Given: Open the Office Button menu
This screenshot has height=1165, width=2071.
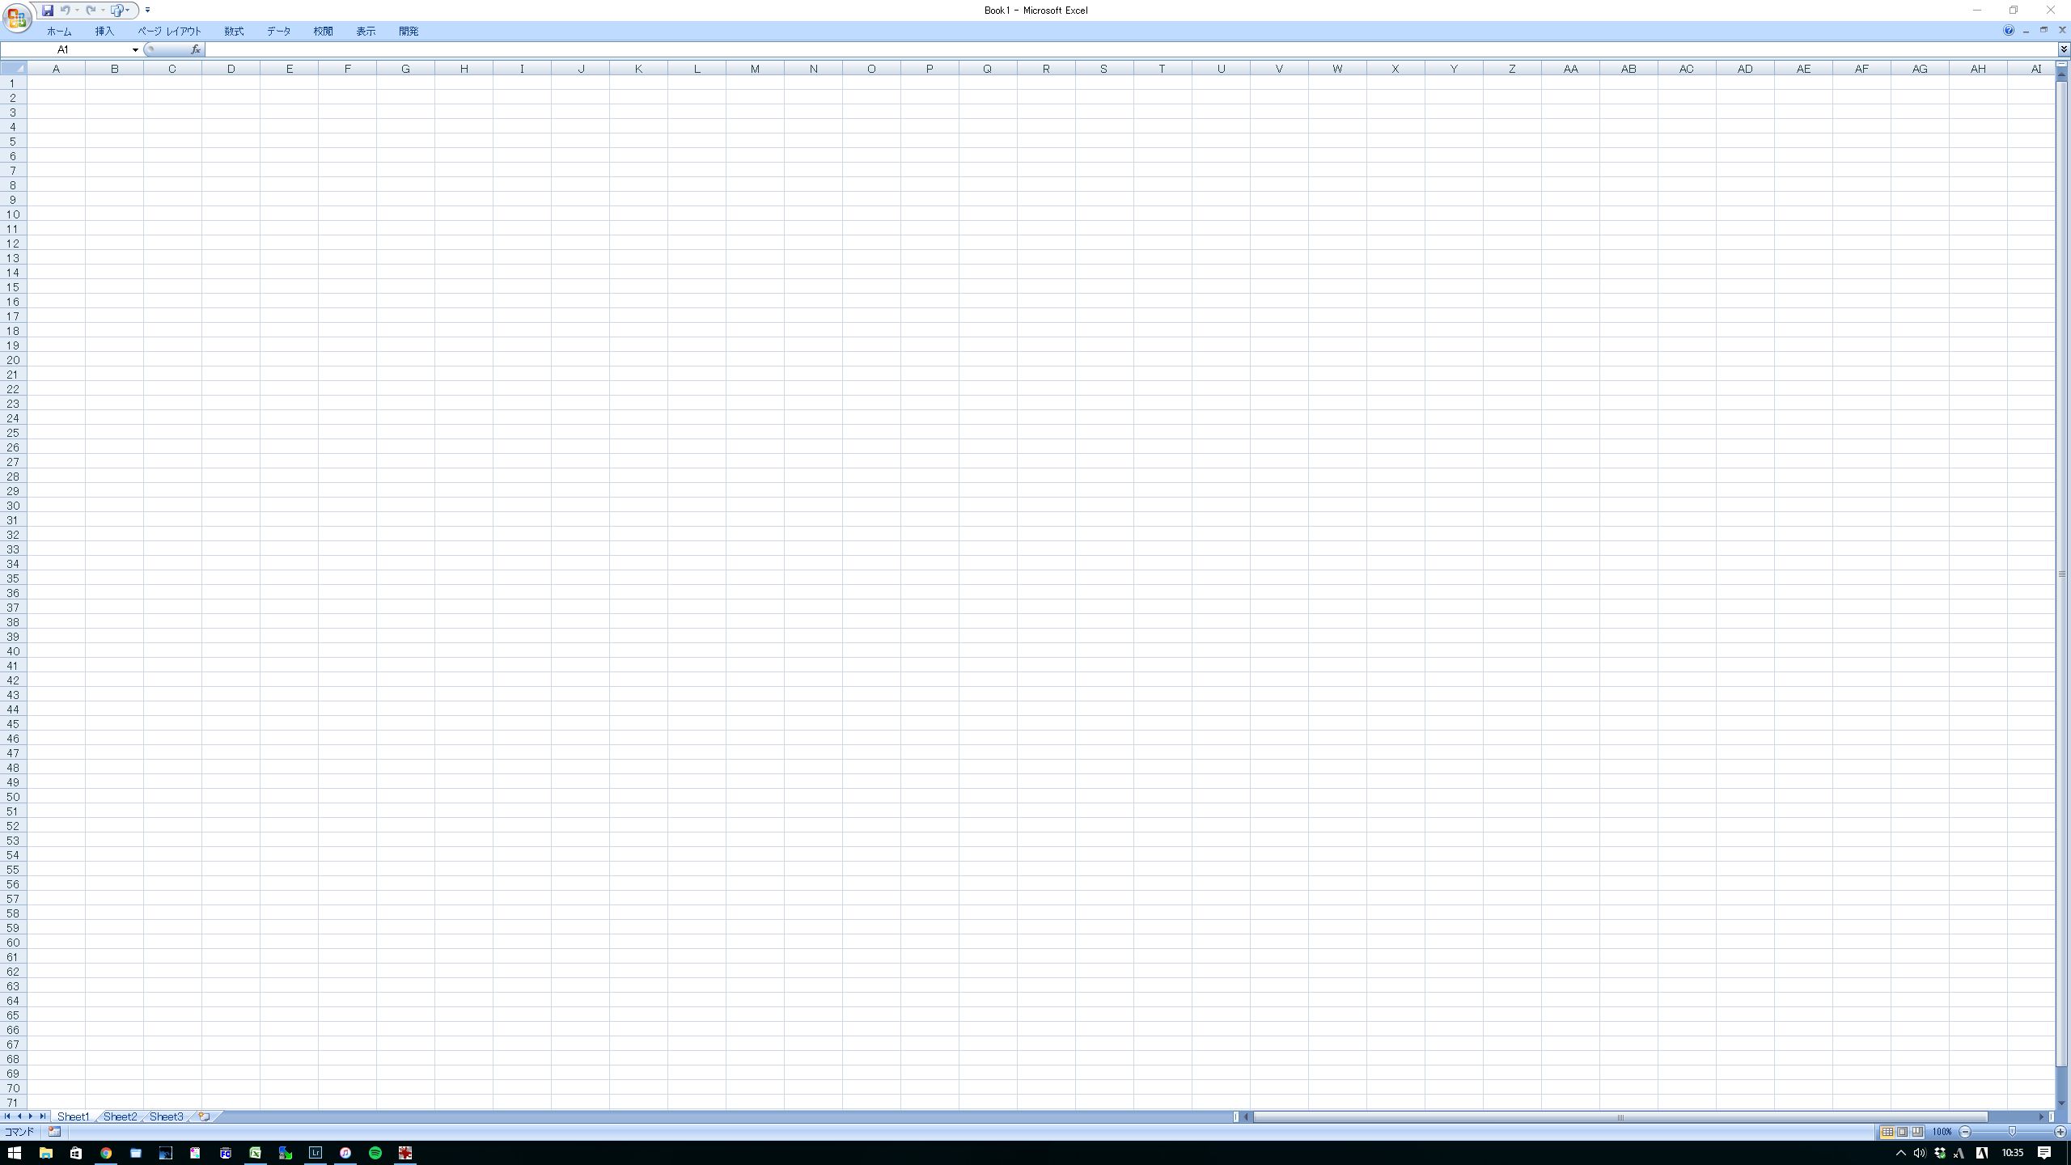Looking at the screenshot, I should pos(17,17).
